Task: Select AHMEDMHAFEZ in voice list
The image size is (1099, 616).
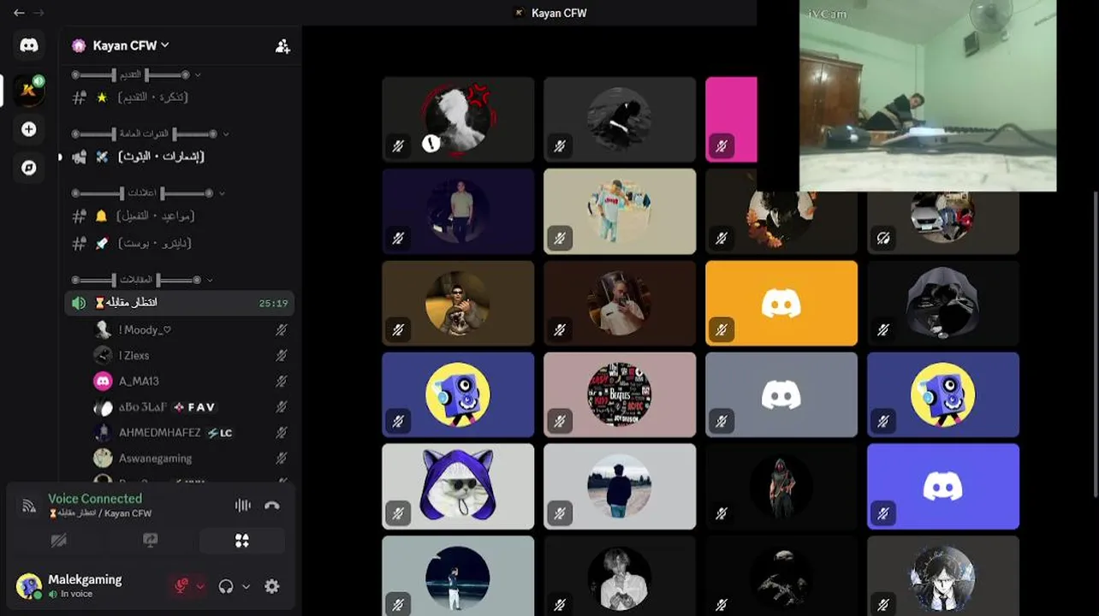Action: (190, 432)
